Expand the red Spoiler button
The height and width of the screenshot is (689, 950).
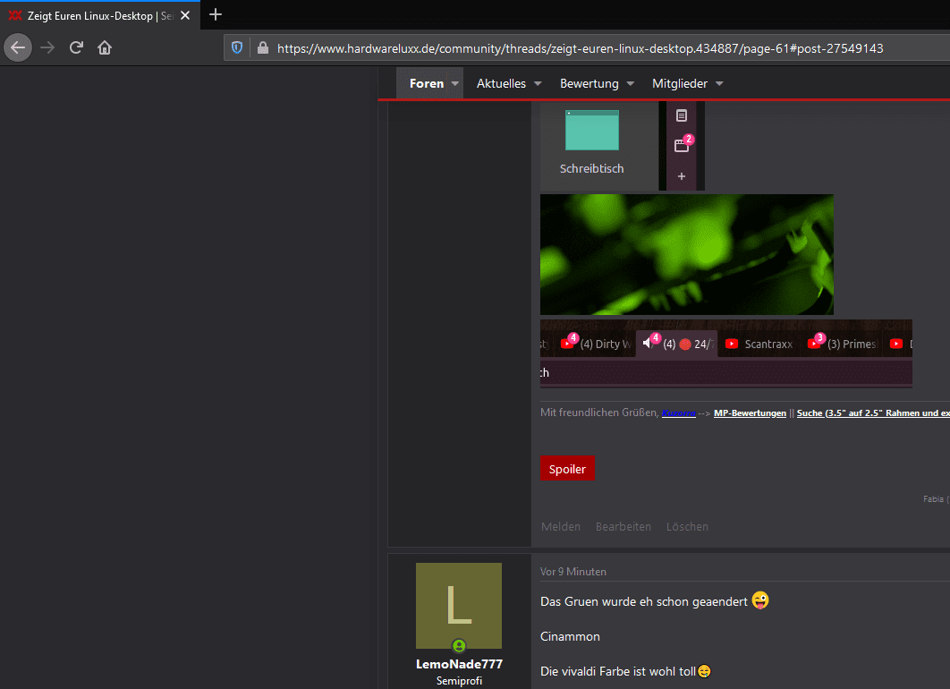567,468
